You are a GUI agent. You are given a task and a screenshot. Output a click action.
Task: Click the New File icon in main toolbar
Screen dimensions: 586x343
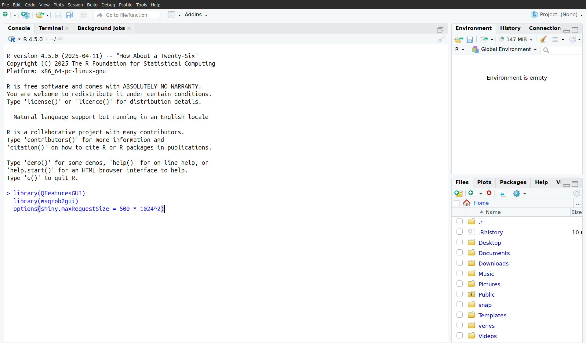[x=5, y=15]
